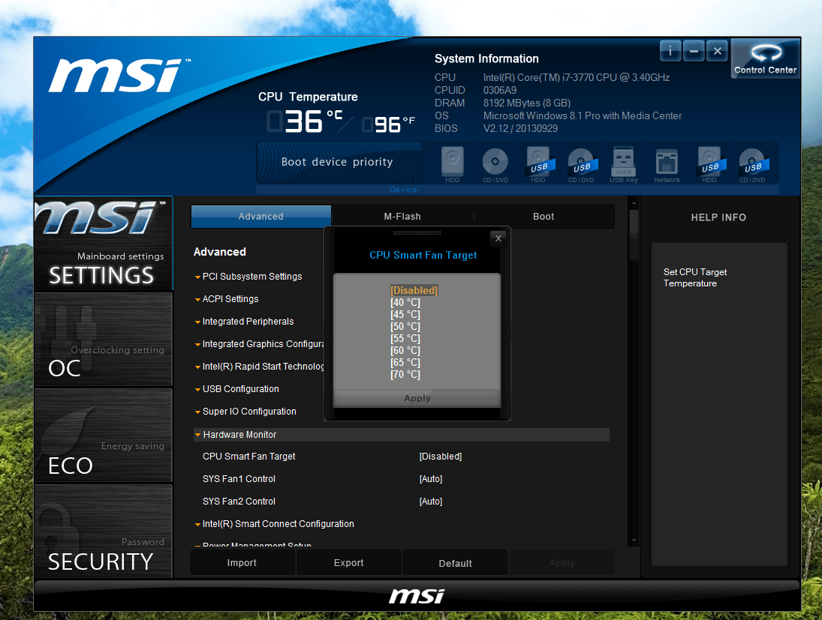Viewport: 822px width, 620px height.
Task: Expand Intel(R) Smart Connect Configuration
Action: [x=274, y=524]
